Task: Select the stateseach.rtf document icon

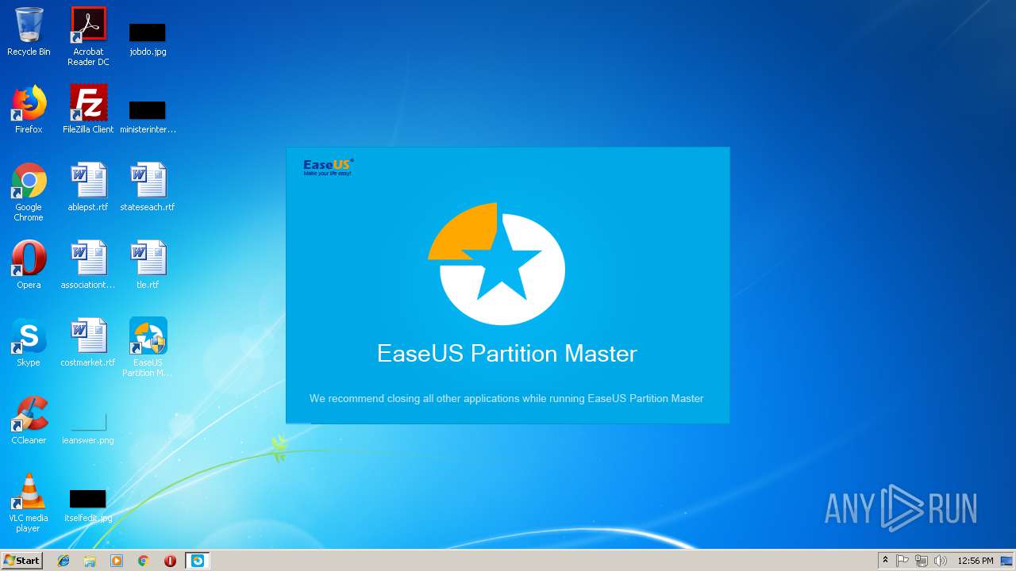Action: tap(148, 187)
